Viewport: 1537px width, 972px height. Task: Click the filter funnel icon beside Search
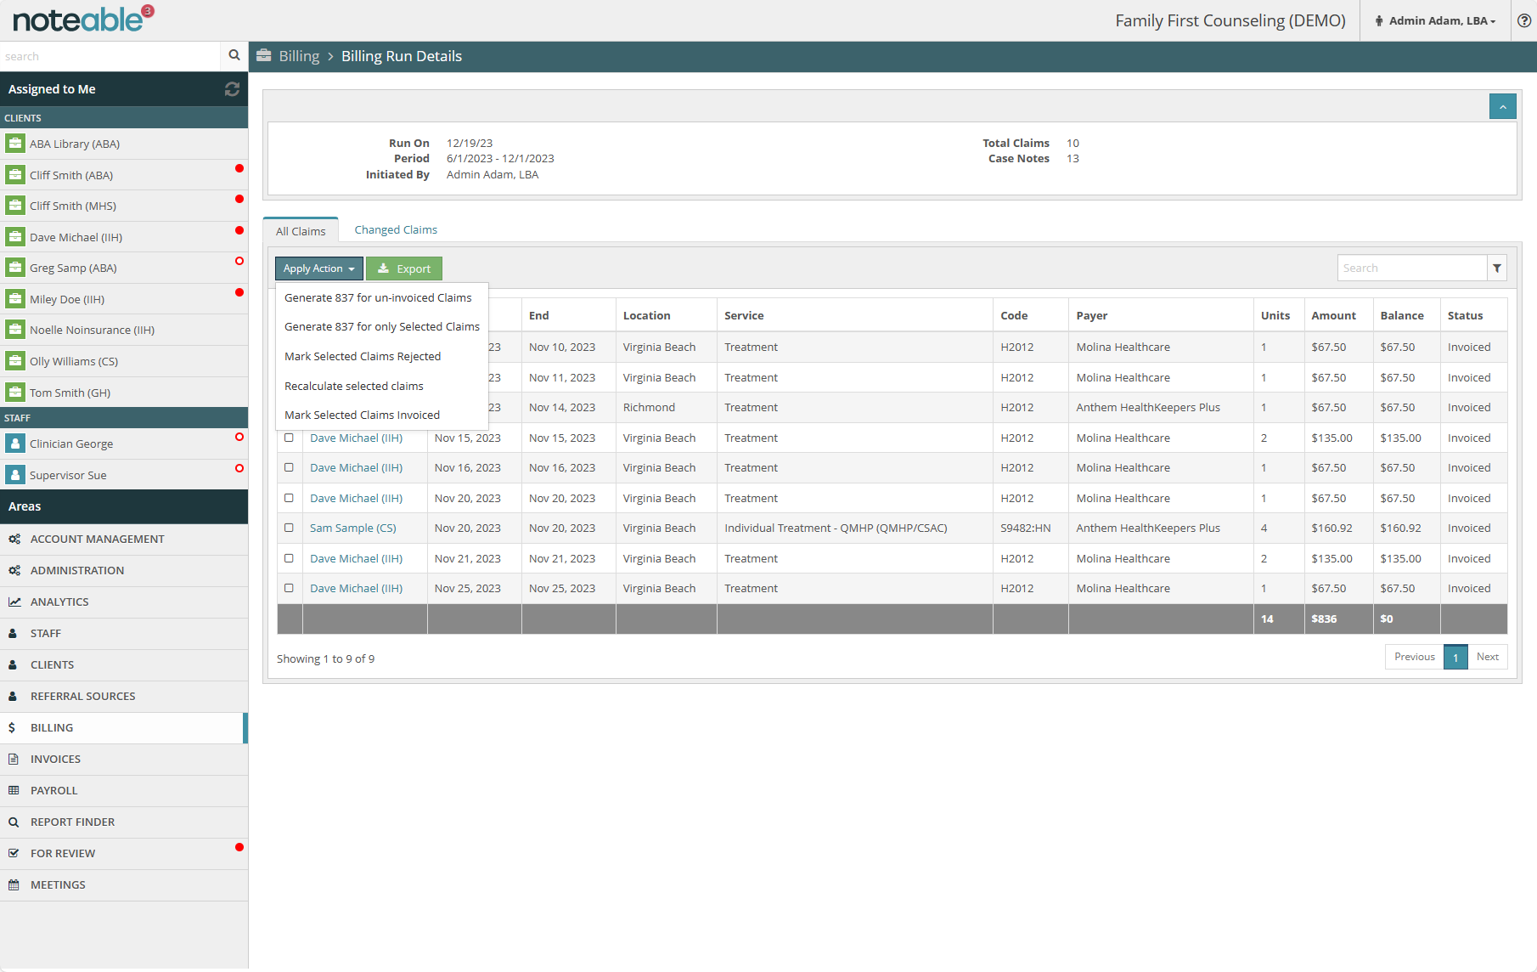(x=1497, y=268)
